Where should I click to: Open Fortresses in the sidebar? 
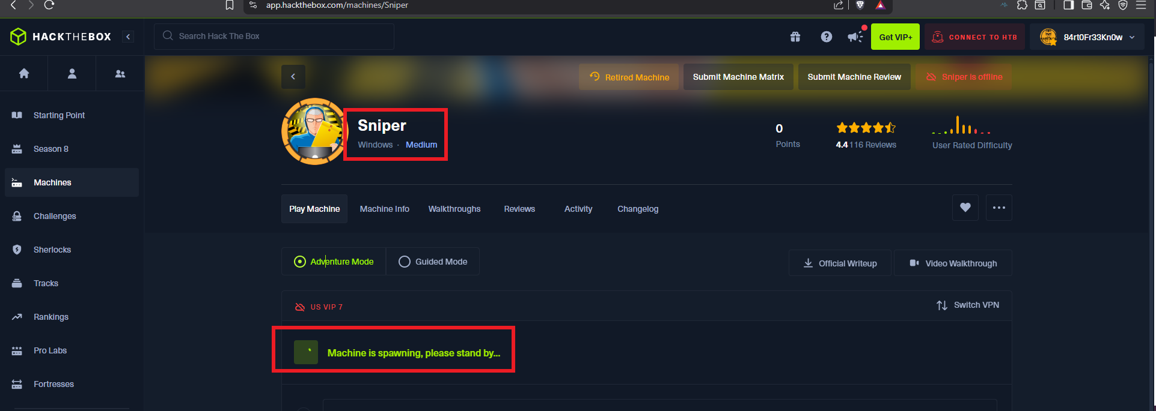(x=72, y=384)
